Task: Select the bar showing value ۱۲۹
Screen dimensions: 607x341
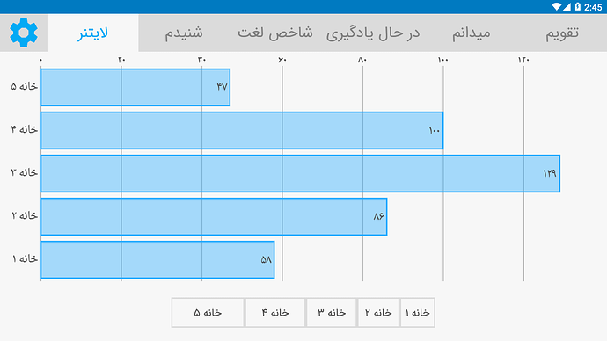Action: (300, 174)
